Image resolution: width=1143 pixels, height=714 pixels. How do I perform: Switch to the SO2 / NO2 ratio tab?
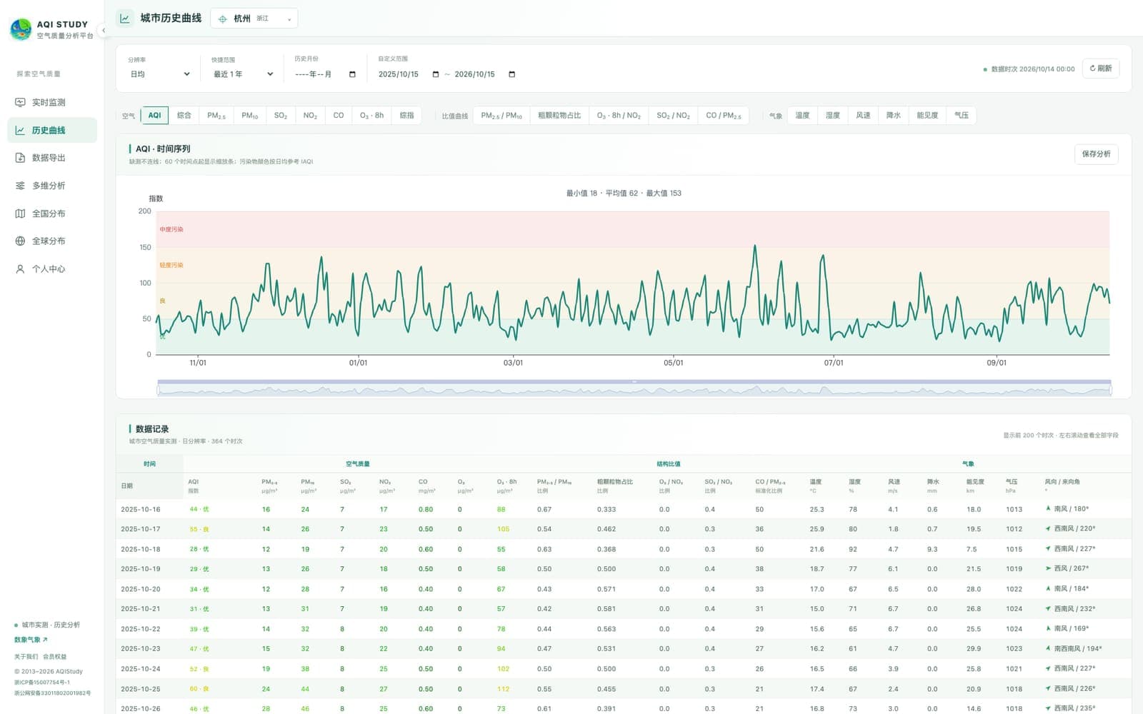click(x=673, y=116)
